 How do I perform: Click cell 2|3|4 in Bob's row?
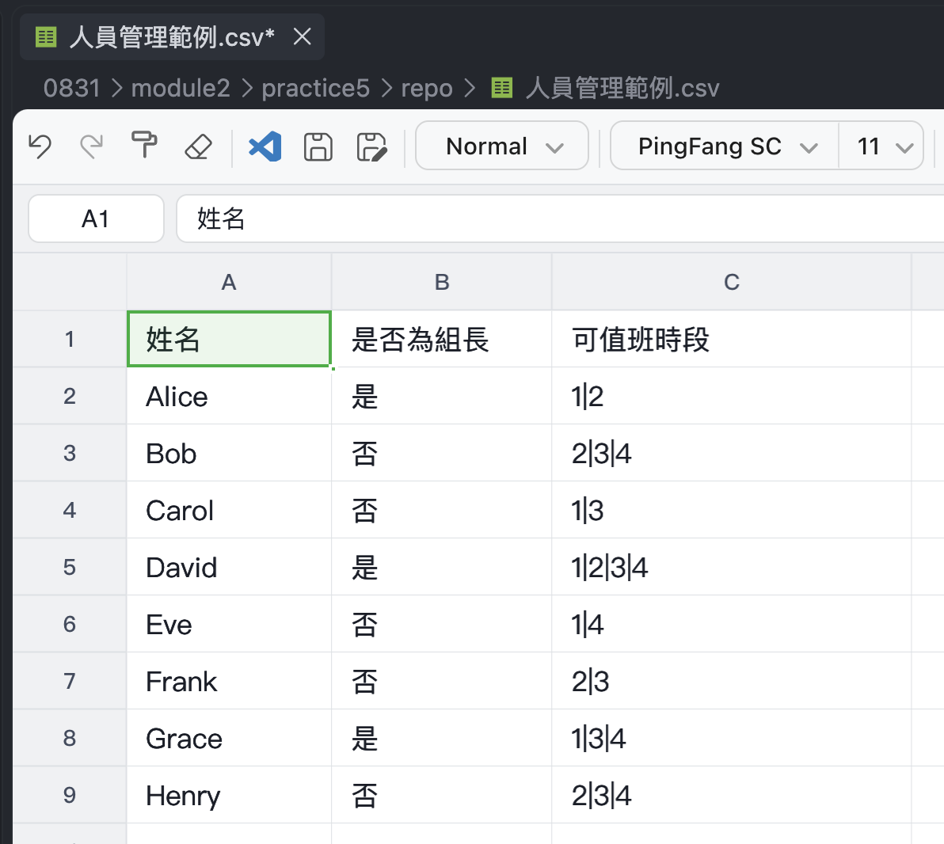point(732,453)
